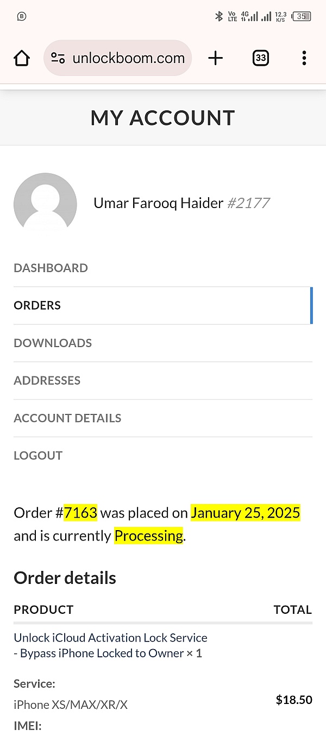Open the tab switcher showing 33 tabs

261,58
